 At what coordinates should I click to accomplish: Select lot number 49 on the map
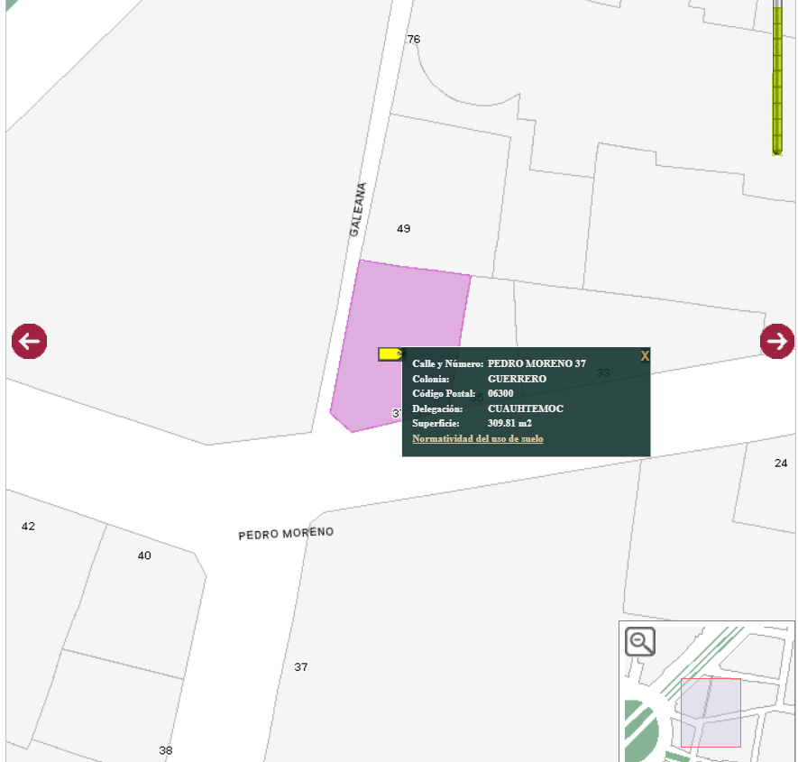[404, 228]
